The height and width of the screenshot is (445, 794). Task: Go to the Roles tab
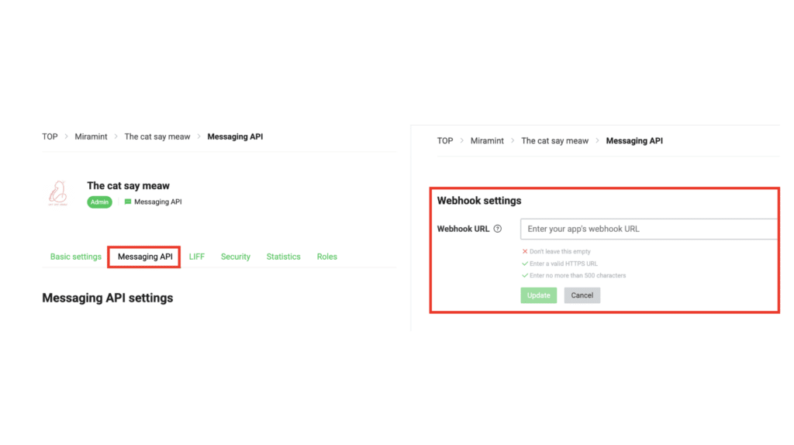coord(326,257)
